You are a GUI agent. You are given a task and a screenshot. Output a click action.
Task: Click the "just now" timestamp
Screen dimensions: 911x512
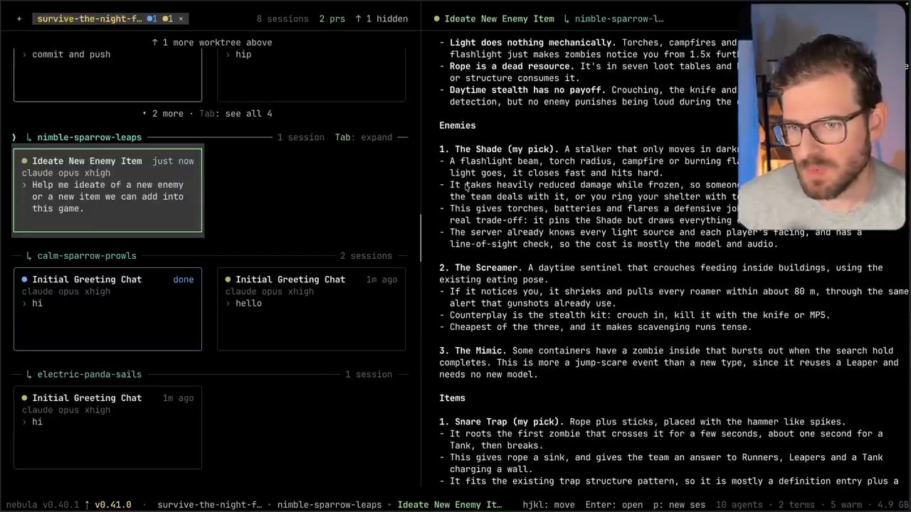[x=173, y=161]
